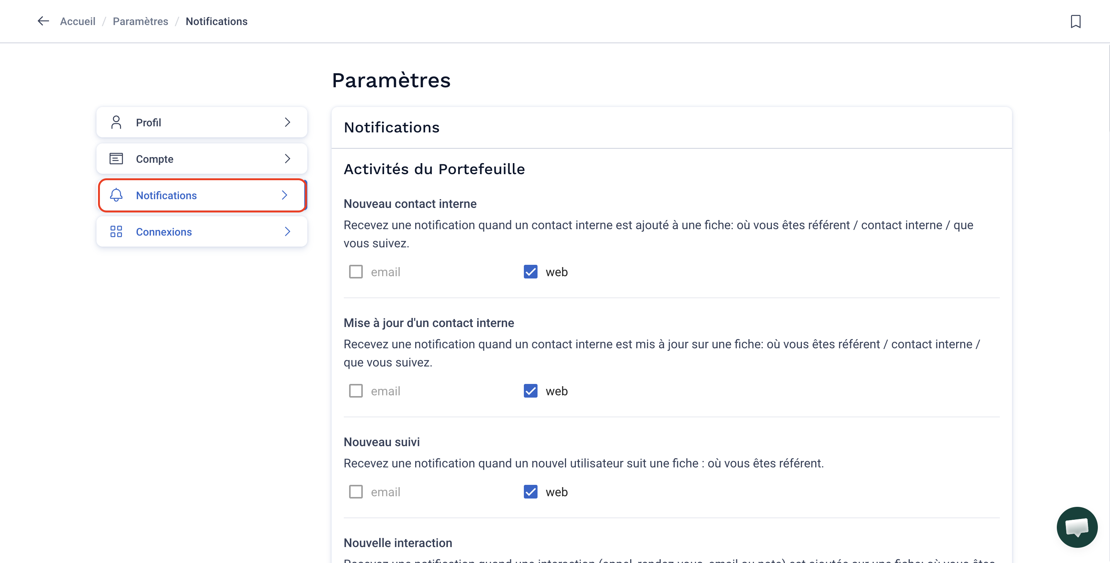Expand the Profil chevron
Screen dimensions: 1110x563
tap(288, 122)
